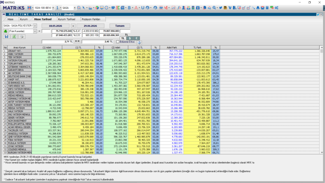The width and height of the screenshot is (325, 183).
Task: Open the chat bubbles icon
Action: [x=272, y=8]
